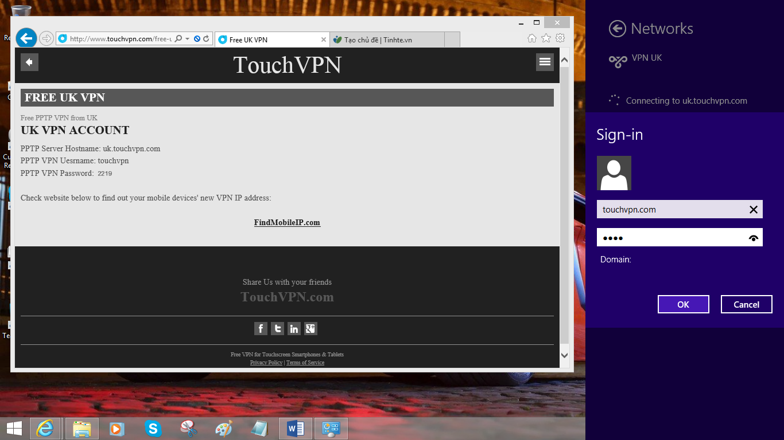Click the refresh icon in the address bar

pos(206,39)
